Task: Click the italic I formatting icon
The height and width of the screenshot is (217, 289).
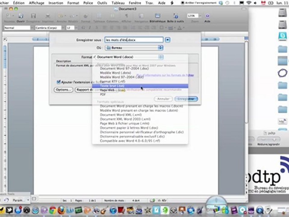Action: click(90, 28)
